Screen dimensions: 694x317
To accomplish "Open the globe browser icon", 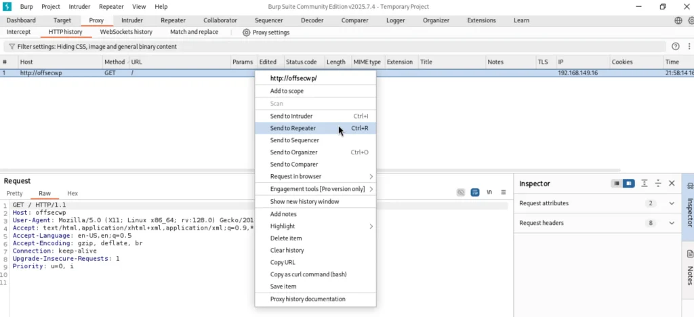I will pos(678,20).
